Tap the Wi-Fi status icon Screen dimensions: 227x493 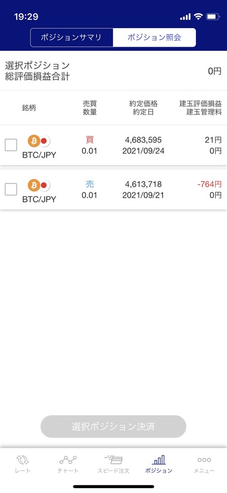pyautogui.click(x=198, y=17)
